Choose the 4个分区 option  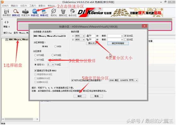point(53,55)
